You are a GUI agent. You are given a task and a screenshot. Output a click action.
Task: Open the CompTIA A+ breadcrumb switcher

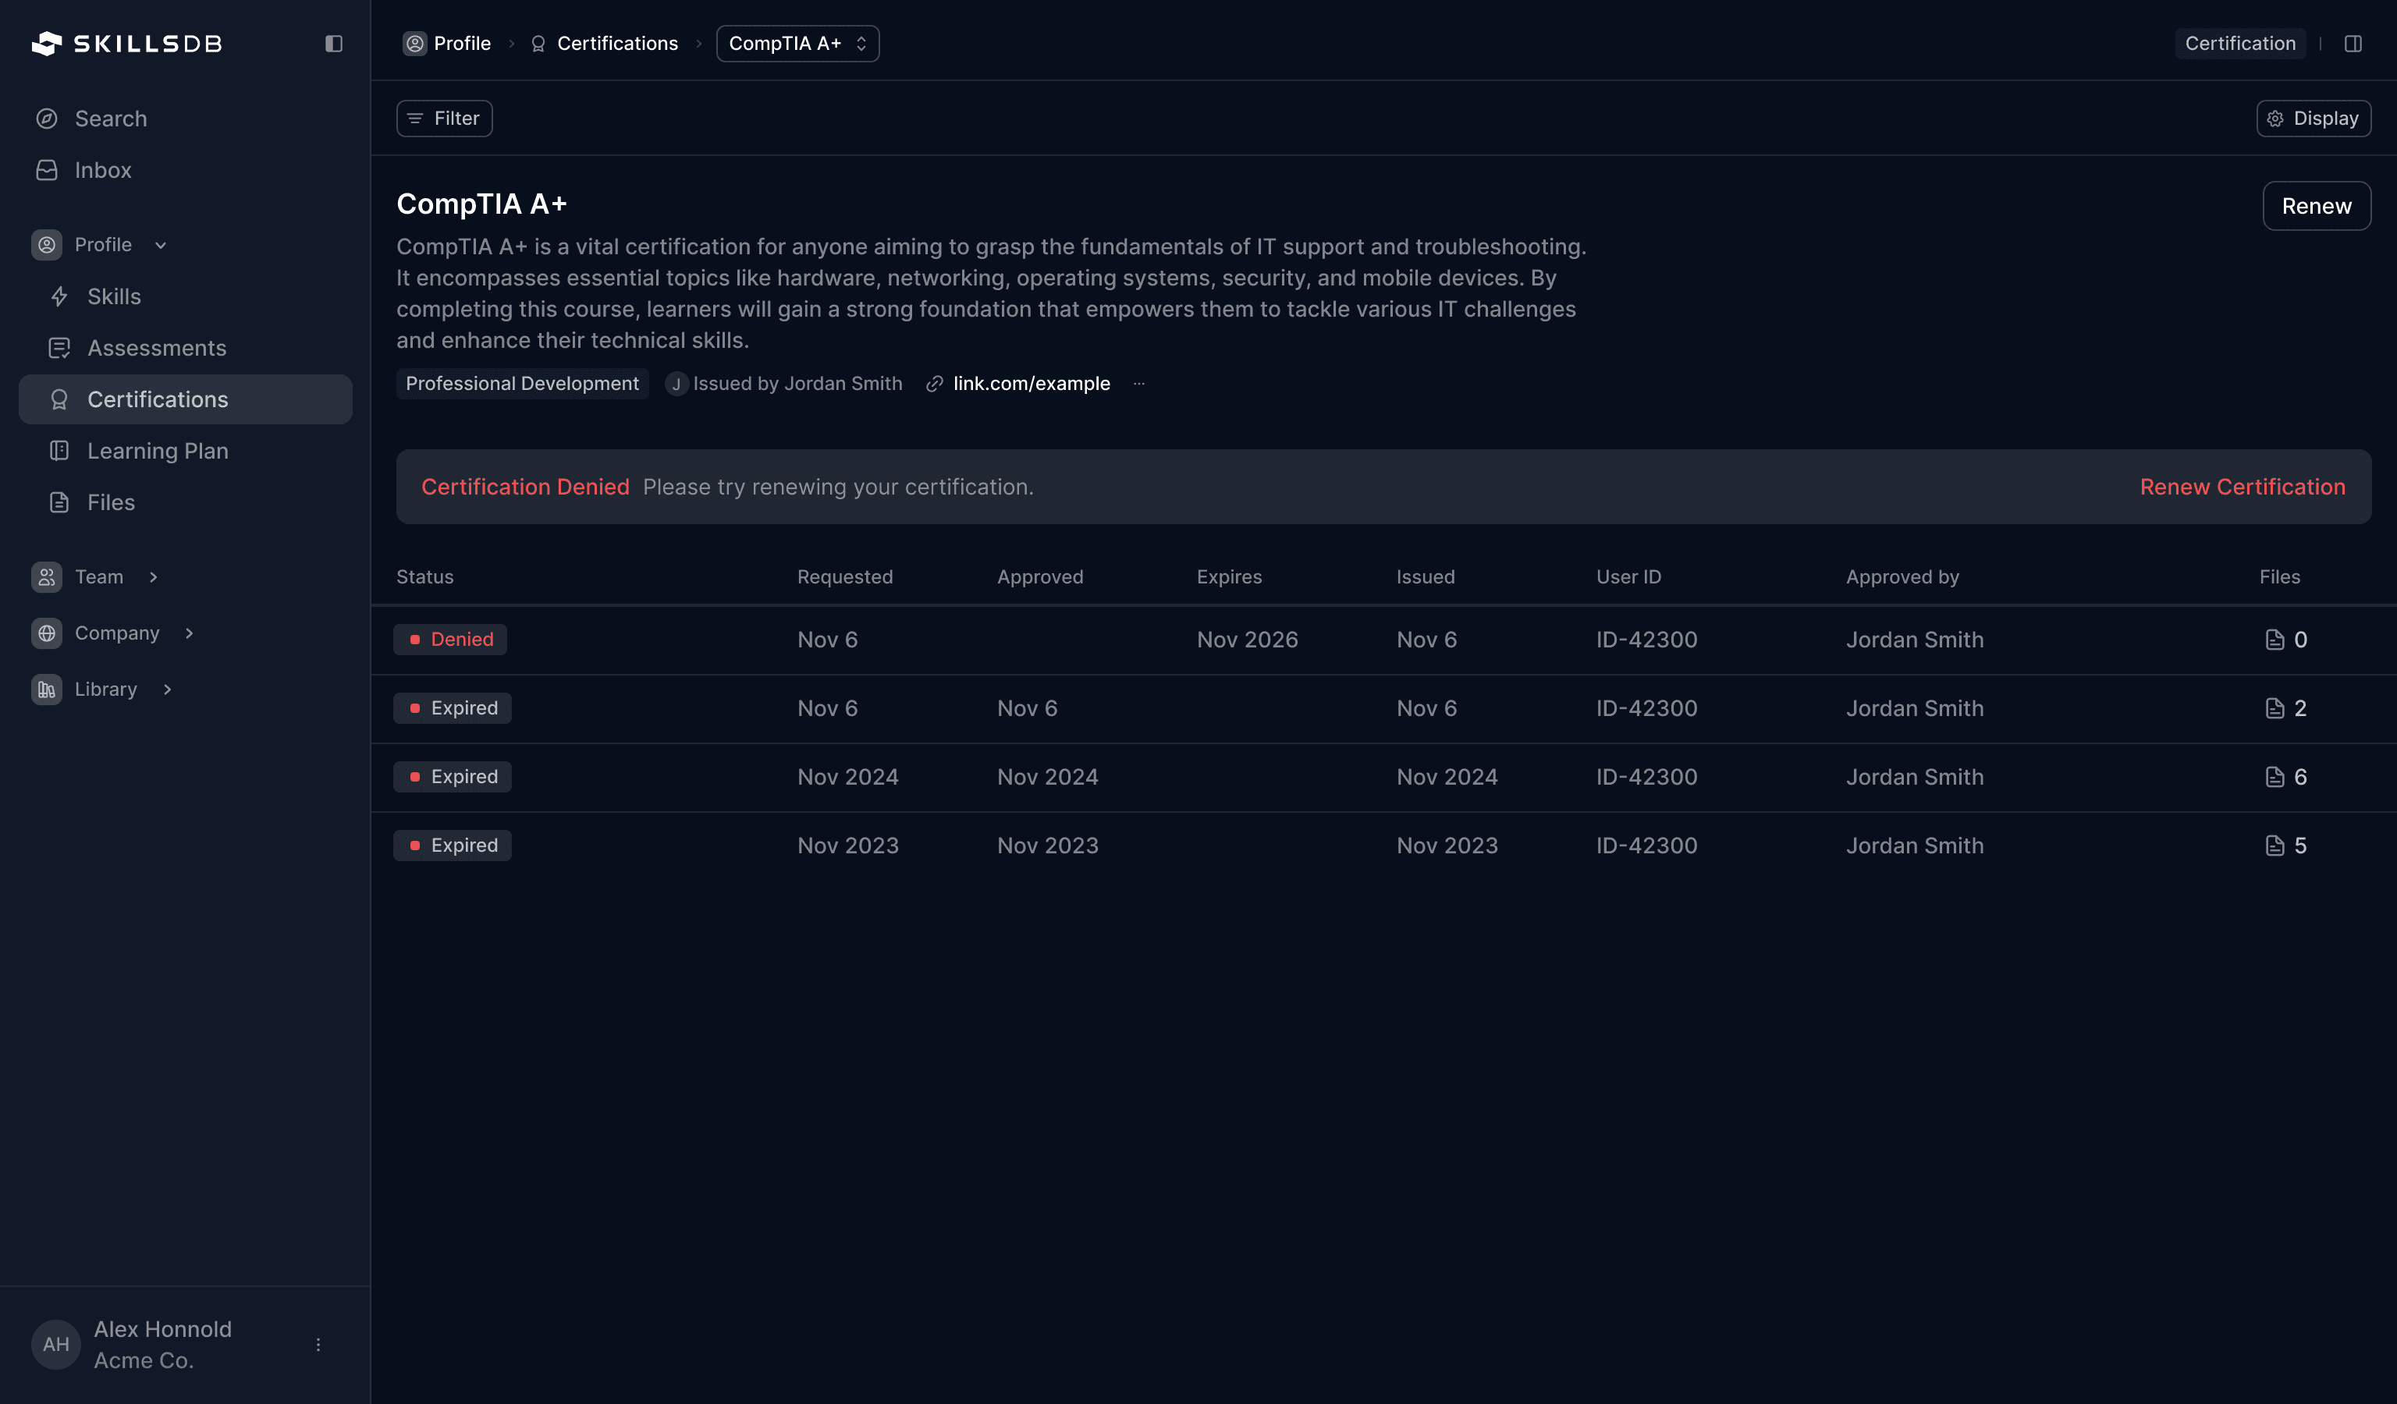[797, 43]
